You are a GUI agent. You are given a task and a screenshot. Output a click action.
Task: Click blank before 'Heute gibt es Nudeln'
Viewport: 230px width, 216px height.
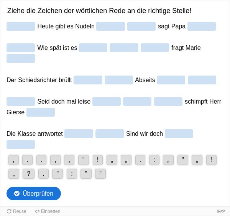21,26
